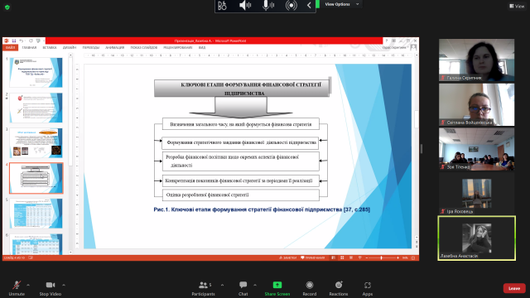The width and height of the screenshot is (530, 298).
Task: Toggle ПРИМЕЧАНИЯ comments button in status bar
Action: (x=313, y=257)
